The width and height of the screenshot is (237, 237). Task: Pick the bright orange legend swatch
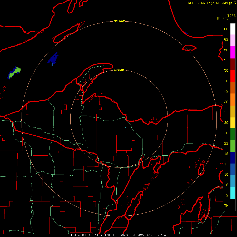coord(233,100)
